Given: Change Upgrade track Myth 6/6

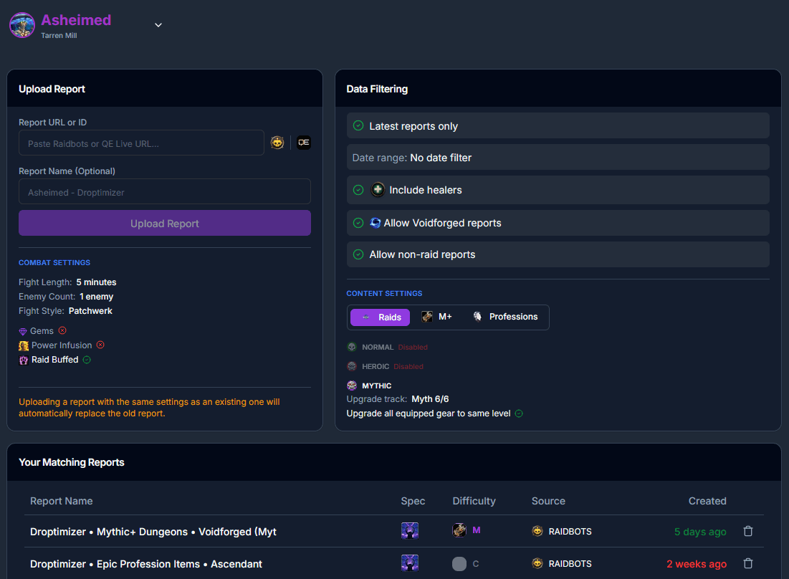Looking at the screenshot, I should coord(430,399).
